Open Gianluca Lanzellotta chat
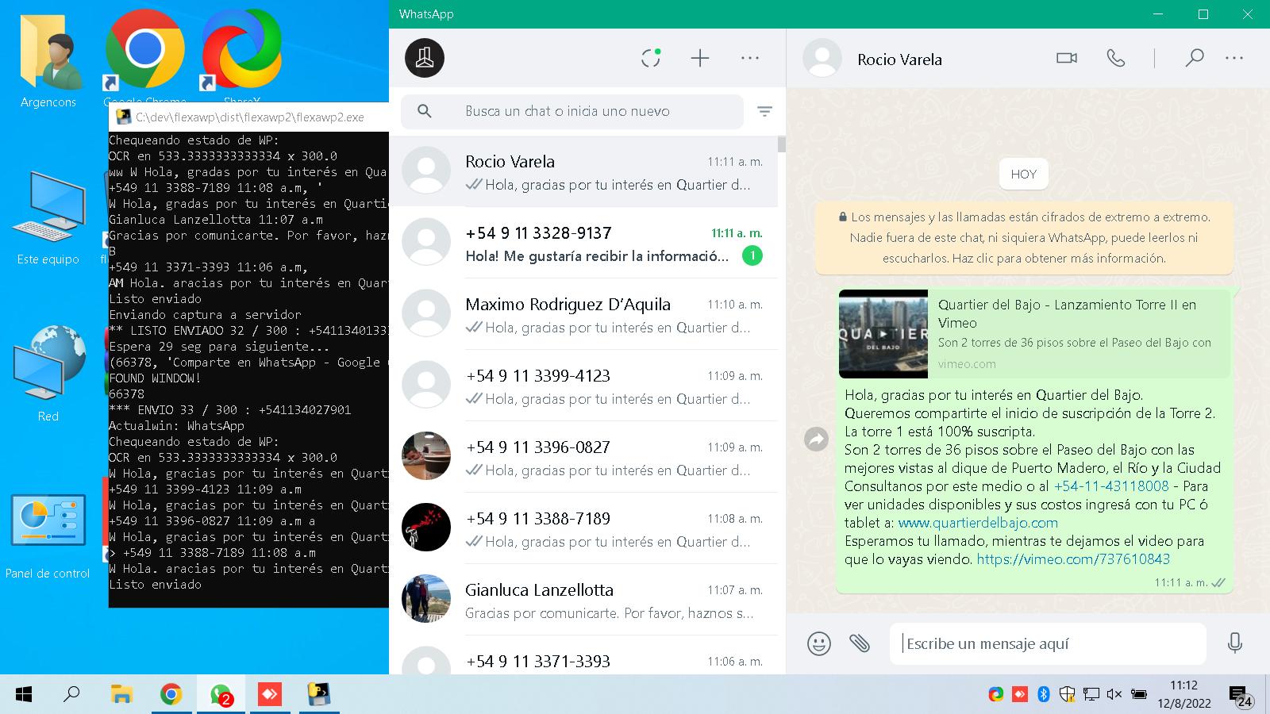The height and width of the screenshot is (714, 1270). click(583, 601)
